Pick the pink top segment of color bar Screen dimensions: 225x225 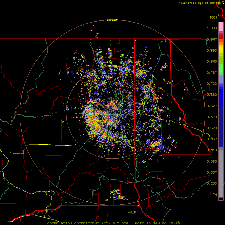coord(221,26)
